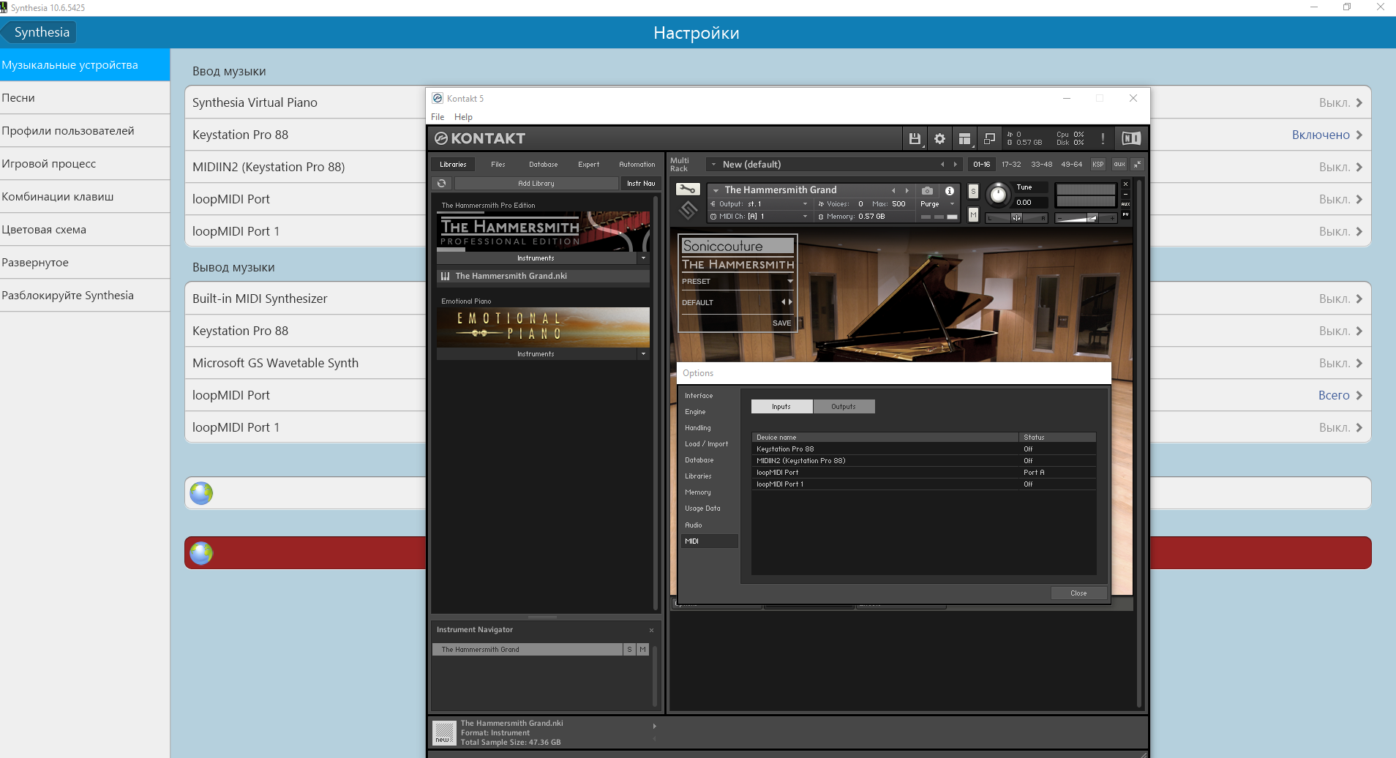
Task: Open Audio section in Options
Action: [x=694, y=525]
